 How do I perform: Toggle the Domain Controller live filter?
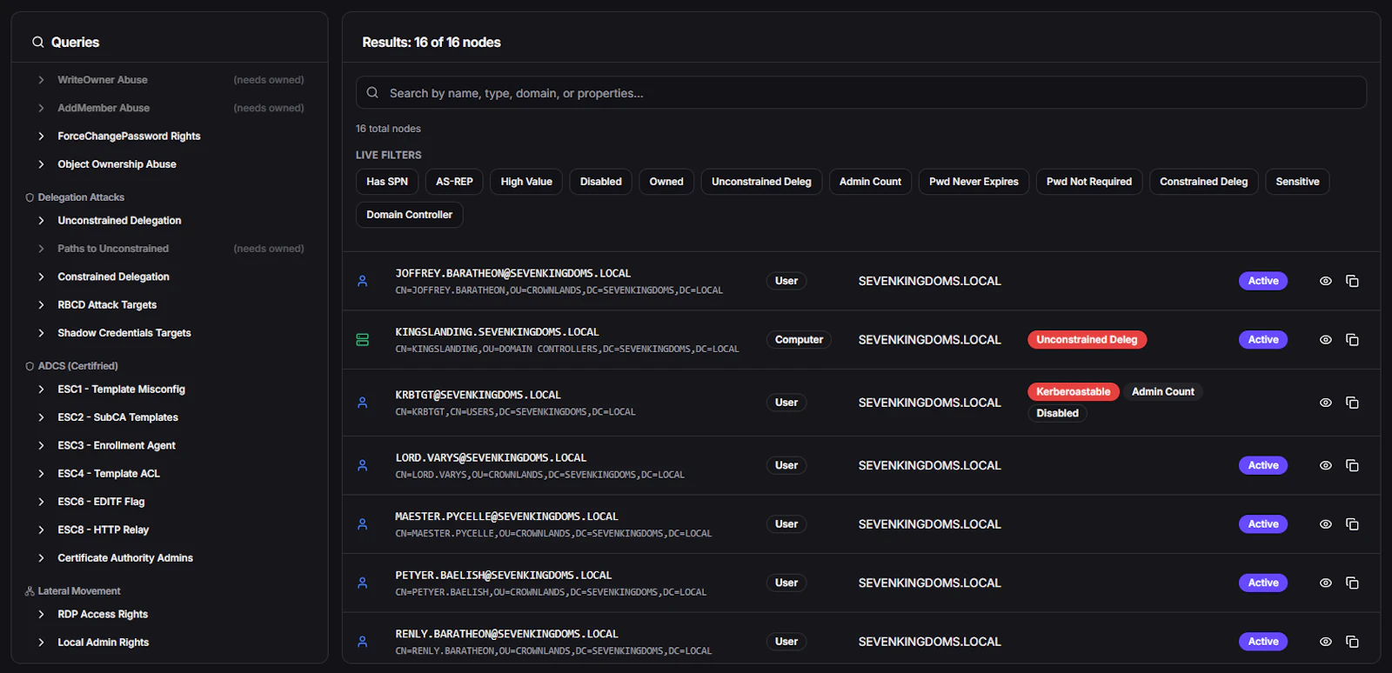pos(409,215)
